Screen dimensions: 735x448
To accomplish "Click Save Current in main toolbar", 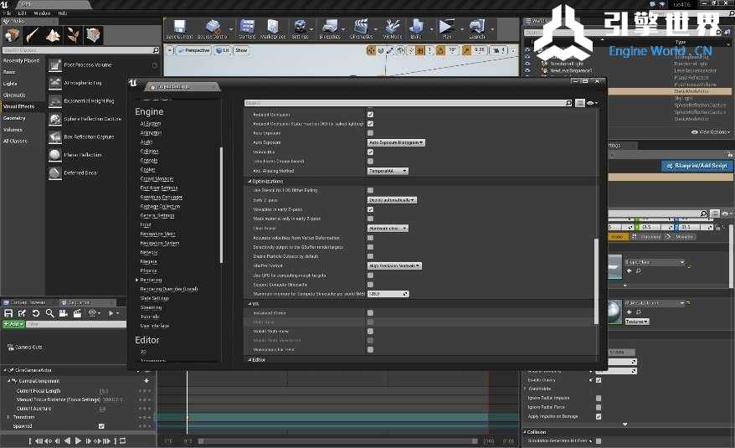I will tap(179, 29).
